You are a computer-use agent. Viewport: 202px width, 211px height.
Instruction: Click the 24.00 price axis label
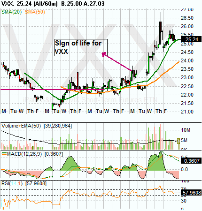coord(187,60)
